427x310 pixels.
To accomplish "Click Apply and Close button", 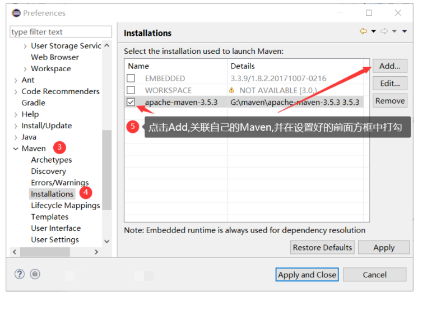I will pyautogui.click(x=307, y=275).
